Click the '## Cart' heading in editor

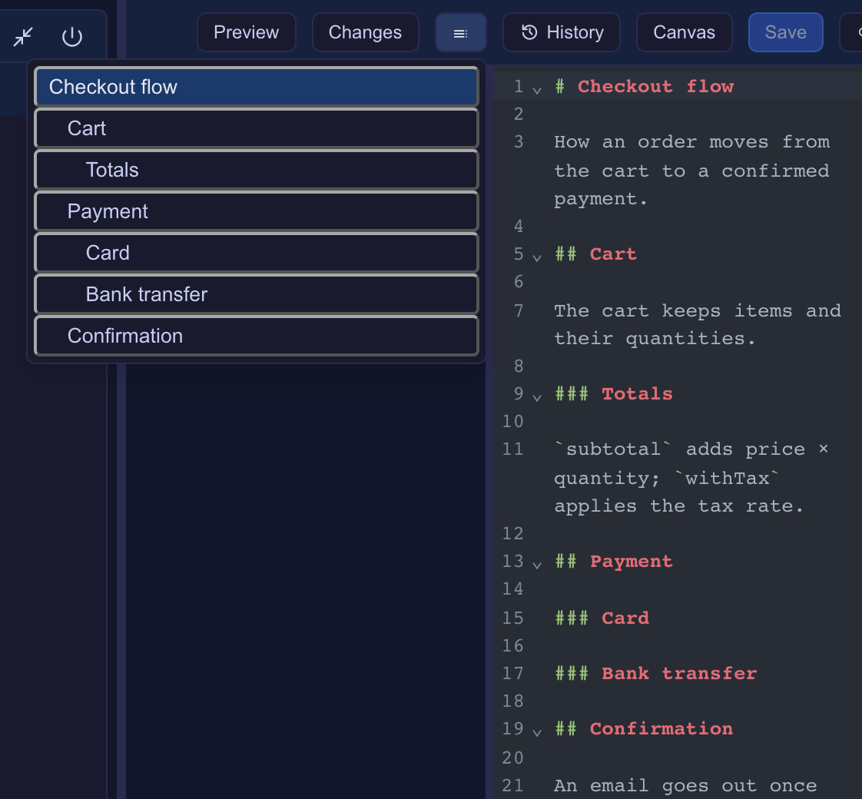(x=596, y=254)
